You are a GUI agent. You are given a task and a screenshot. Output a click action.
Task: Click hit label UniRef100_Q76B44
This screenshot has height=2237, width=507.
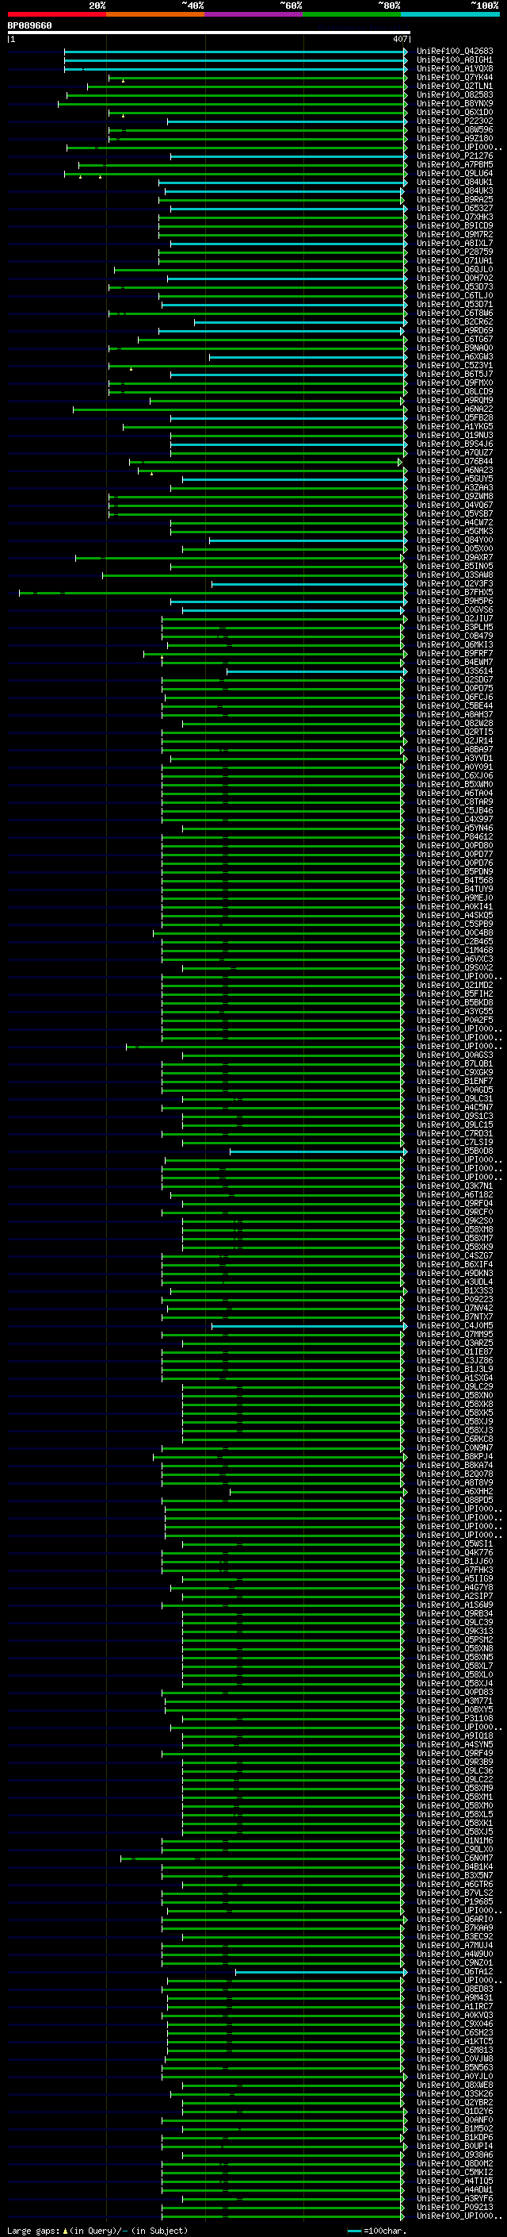pos(455,461)
